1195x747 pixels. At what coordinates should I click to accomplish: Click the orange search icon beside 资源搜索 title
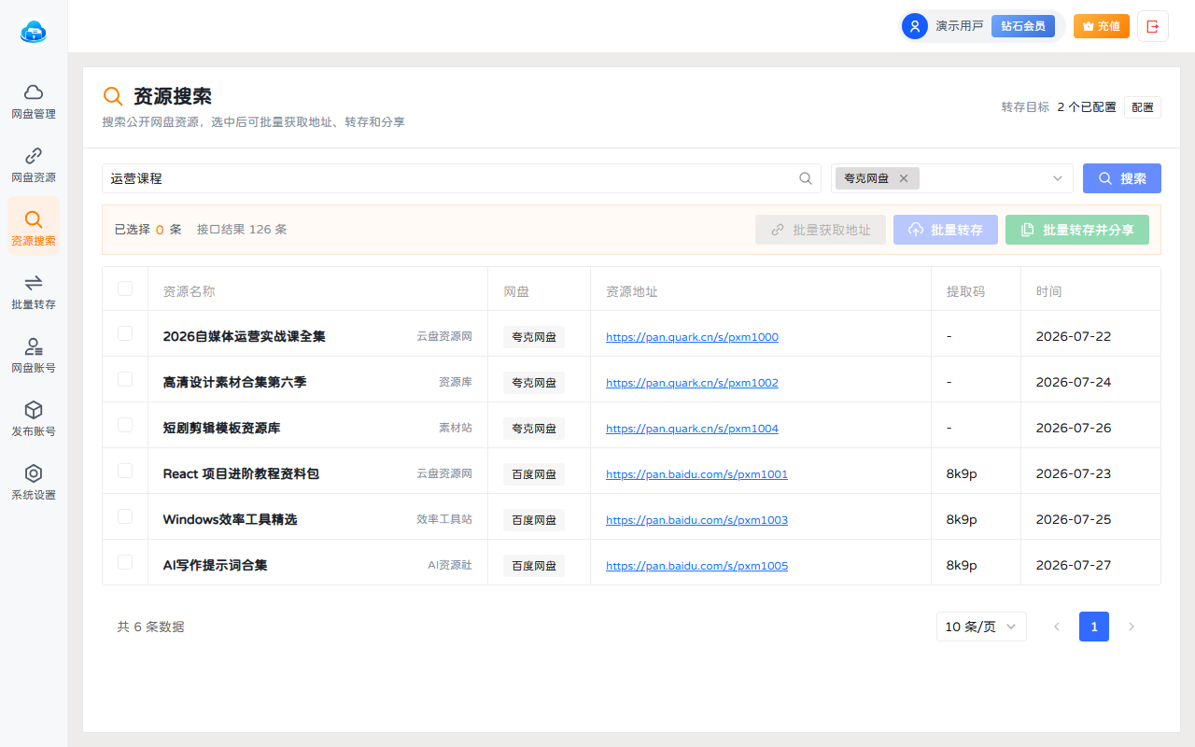pyautogui.click(x=113, y=96)
